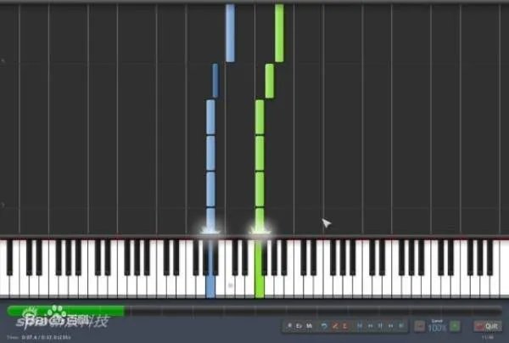Click the green filled part of the song progress bar
509x343 pixels.
coord(66,312)
